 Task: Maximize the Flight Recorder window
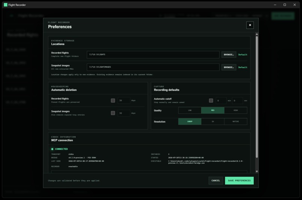coord(285,5)
